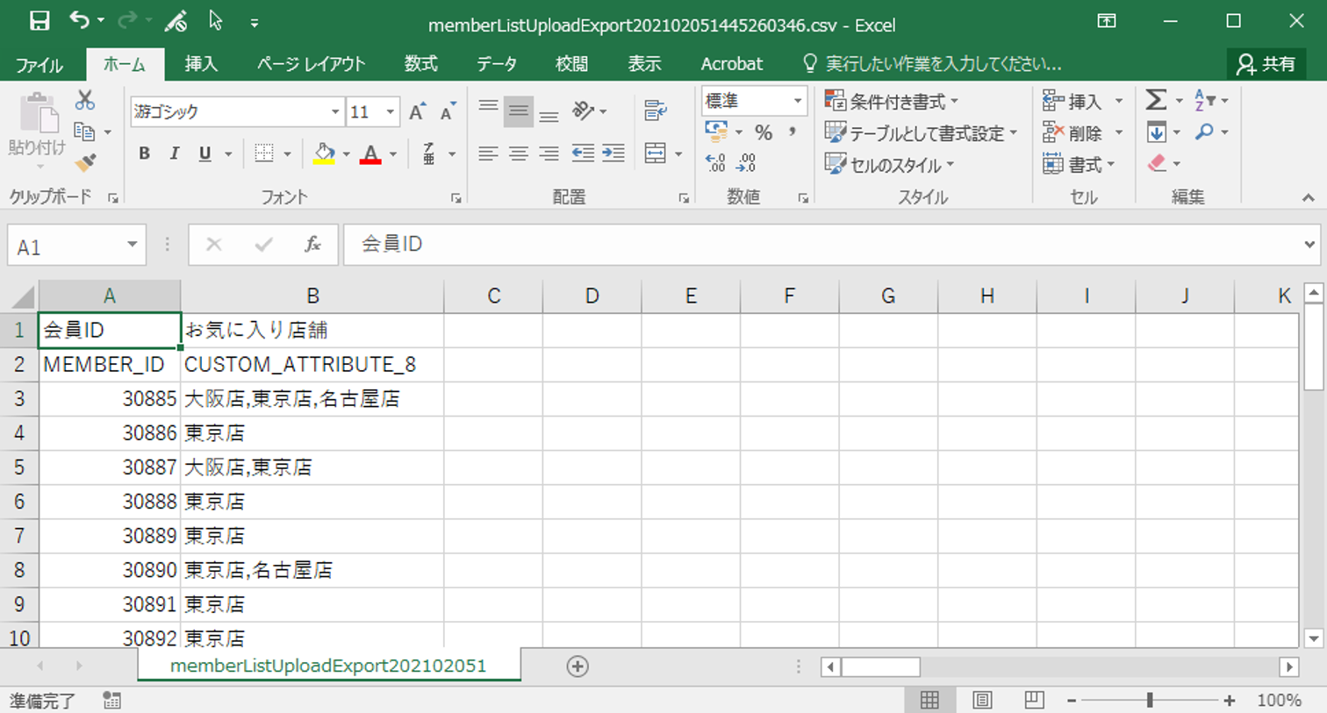The width and height of the screenshot is (1327, 713).
Task: Click the Save icon in title bar
Action: (x=39, y=21)
